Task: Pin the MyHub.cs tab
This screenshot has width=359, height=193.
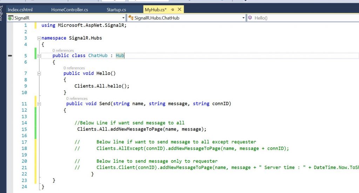Action: pyautogui.click(x=172, y=9)
